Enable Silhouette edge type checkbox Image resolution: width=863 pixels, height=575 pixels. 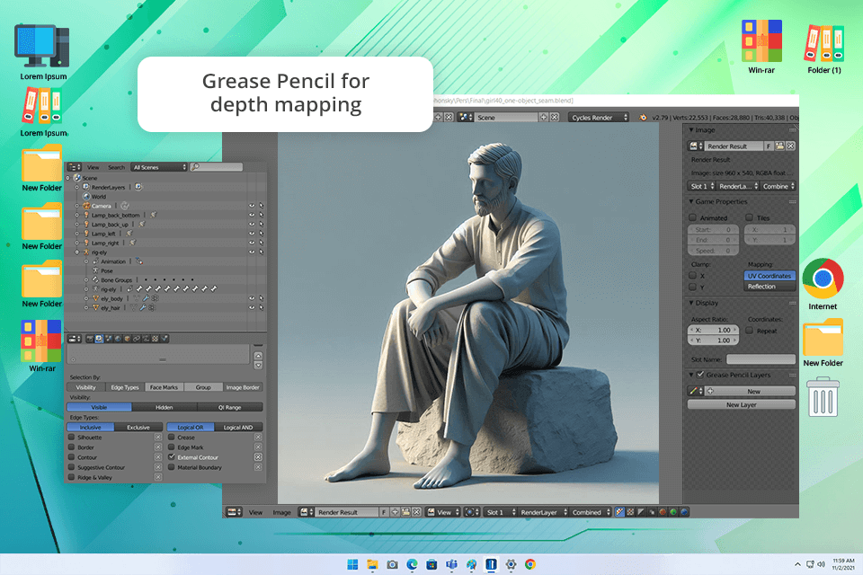click(x=72, y=438)
